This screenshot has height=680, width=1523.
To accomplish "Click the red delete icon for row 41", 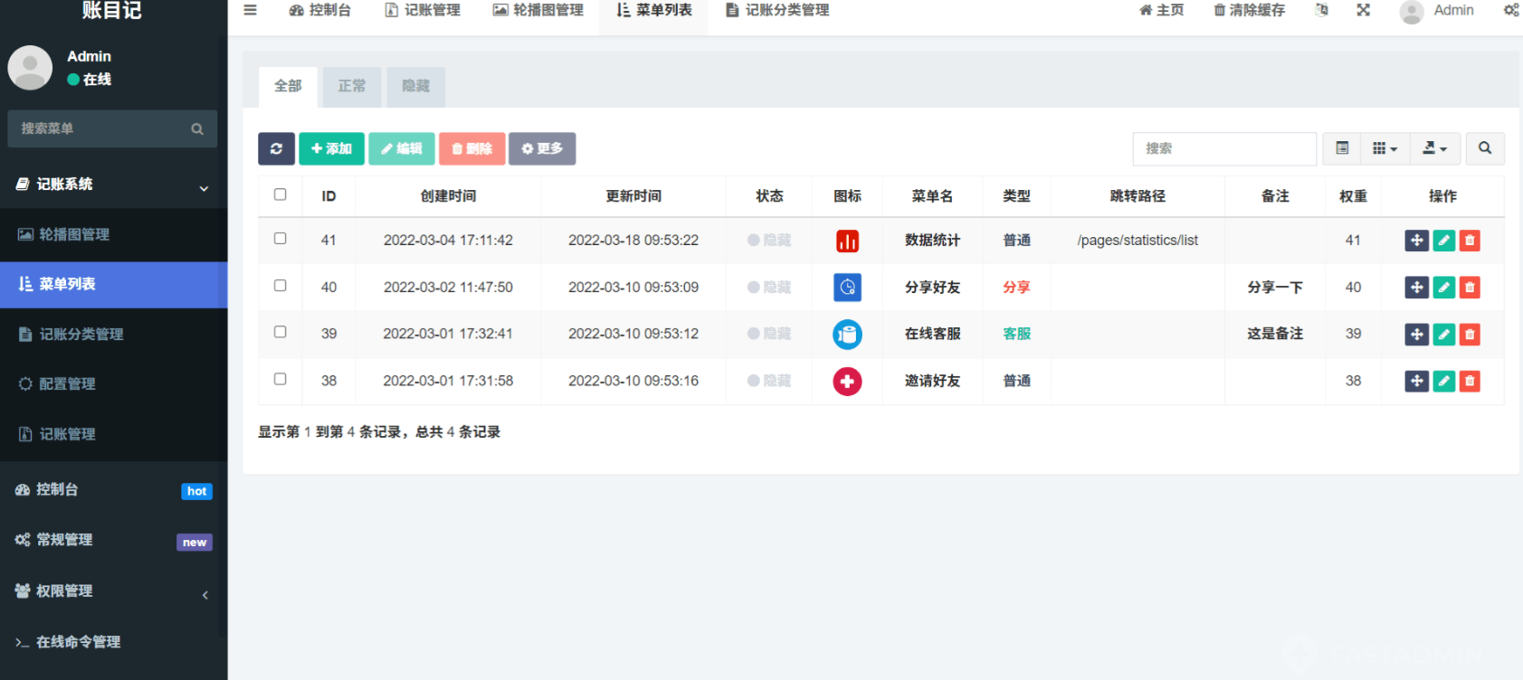I will click(1470, 241).
